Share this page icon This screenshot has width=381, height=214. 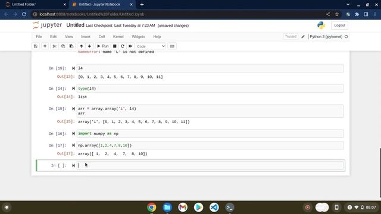[x=328, y=14]
